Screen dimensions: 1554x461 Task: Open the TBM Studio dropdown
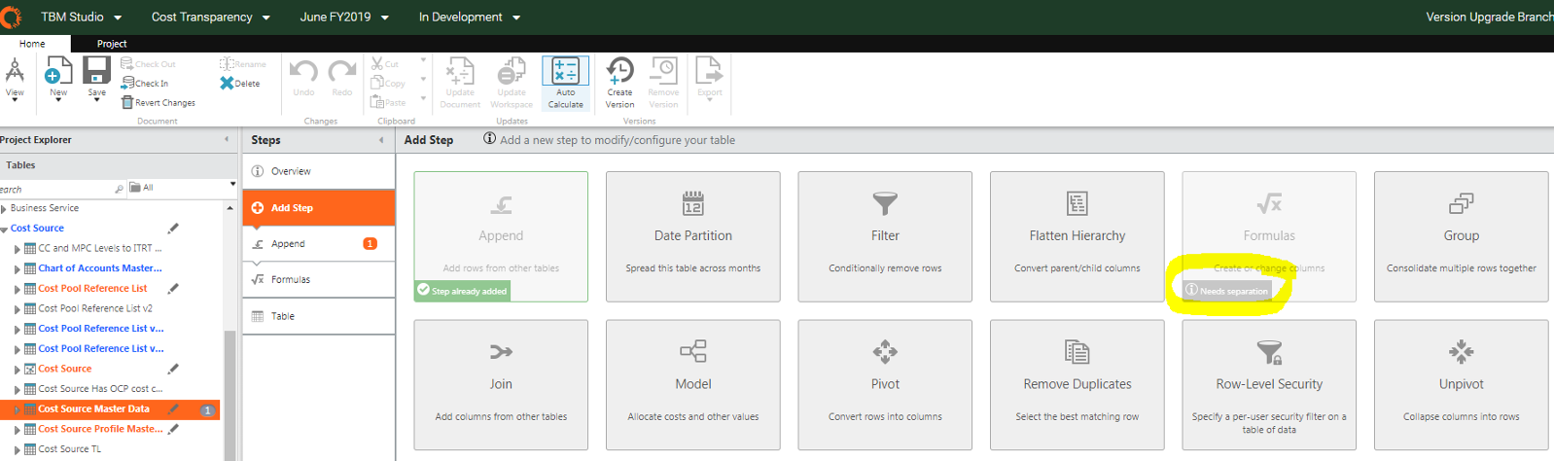[81, 17]
